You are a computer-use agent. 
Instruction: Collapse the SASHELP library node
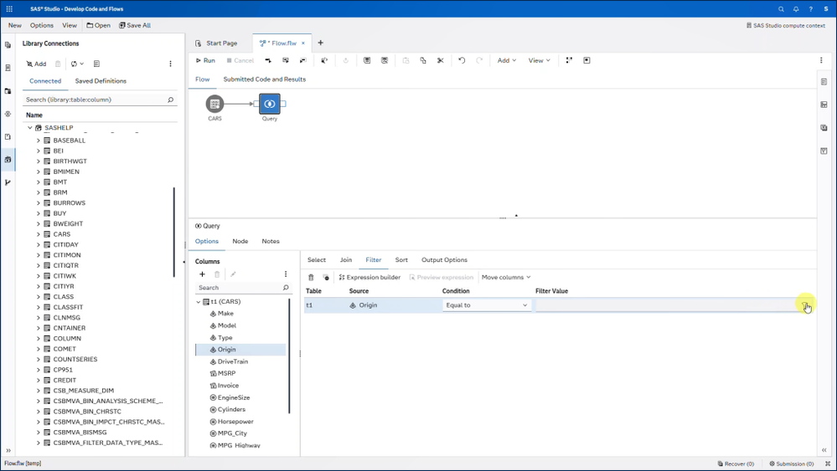(x=30, y=128)
